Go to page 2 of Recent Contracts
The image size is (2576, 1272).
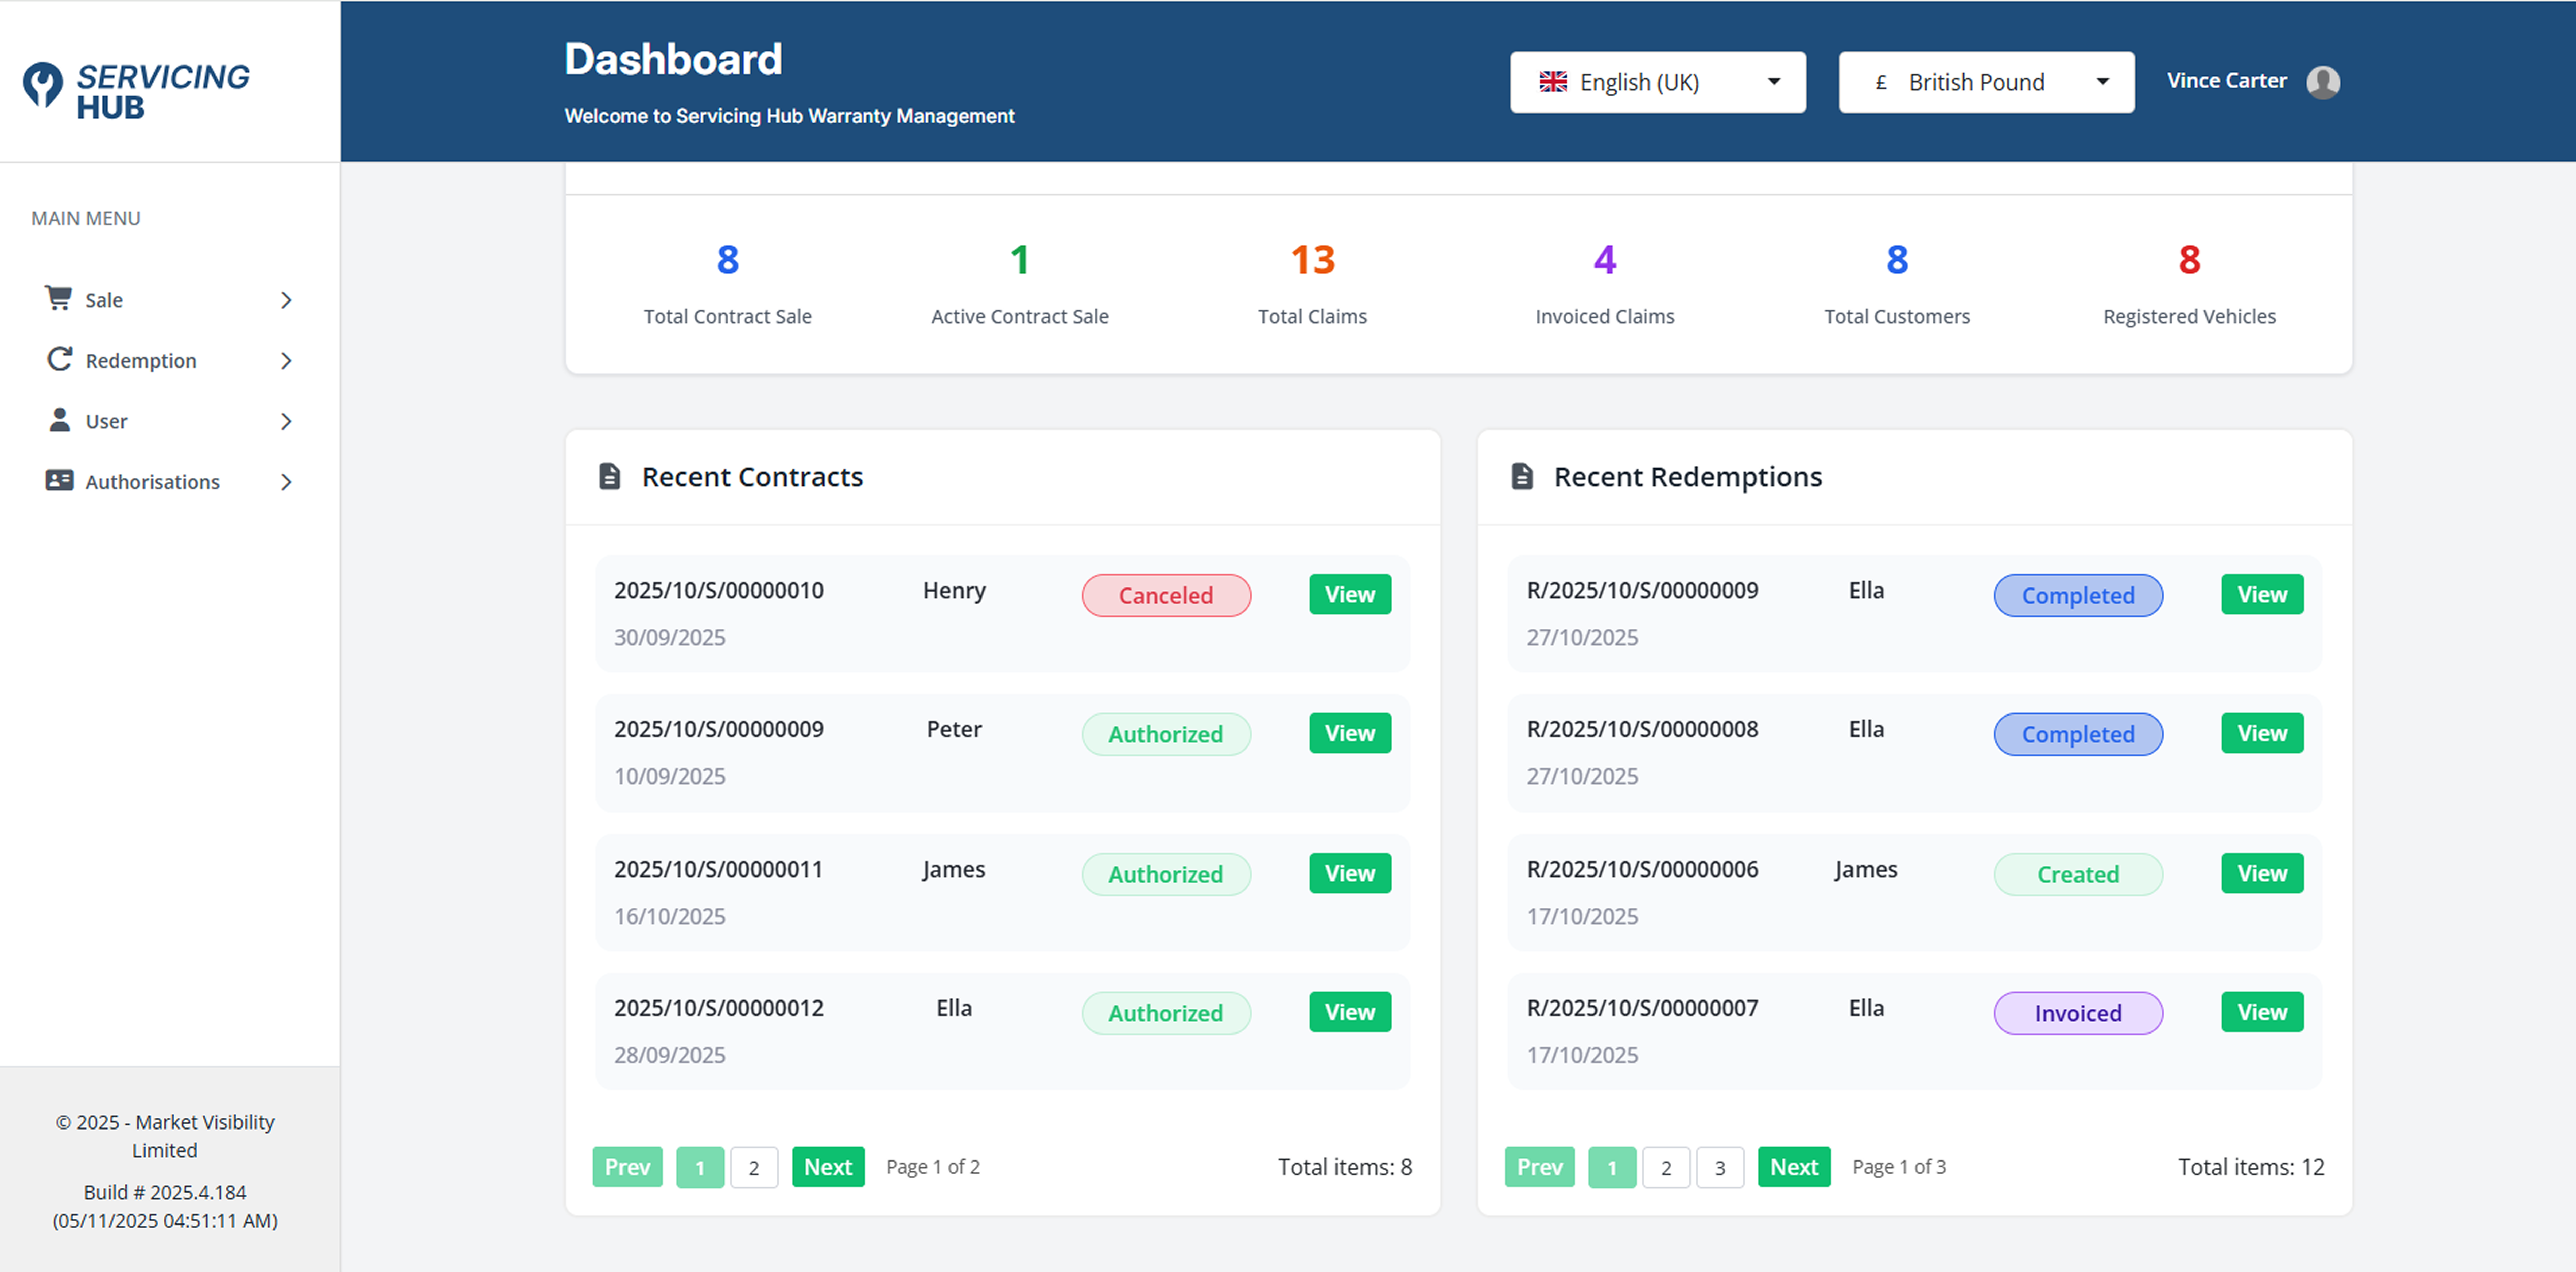click(754, 1167)
